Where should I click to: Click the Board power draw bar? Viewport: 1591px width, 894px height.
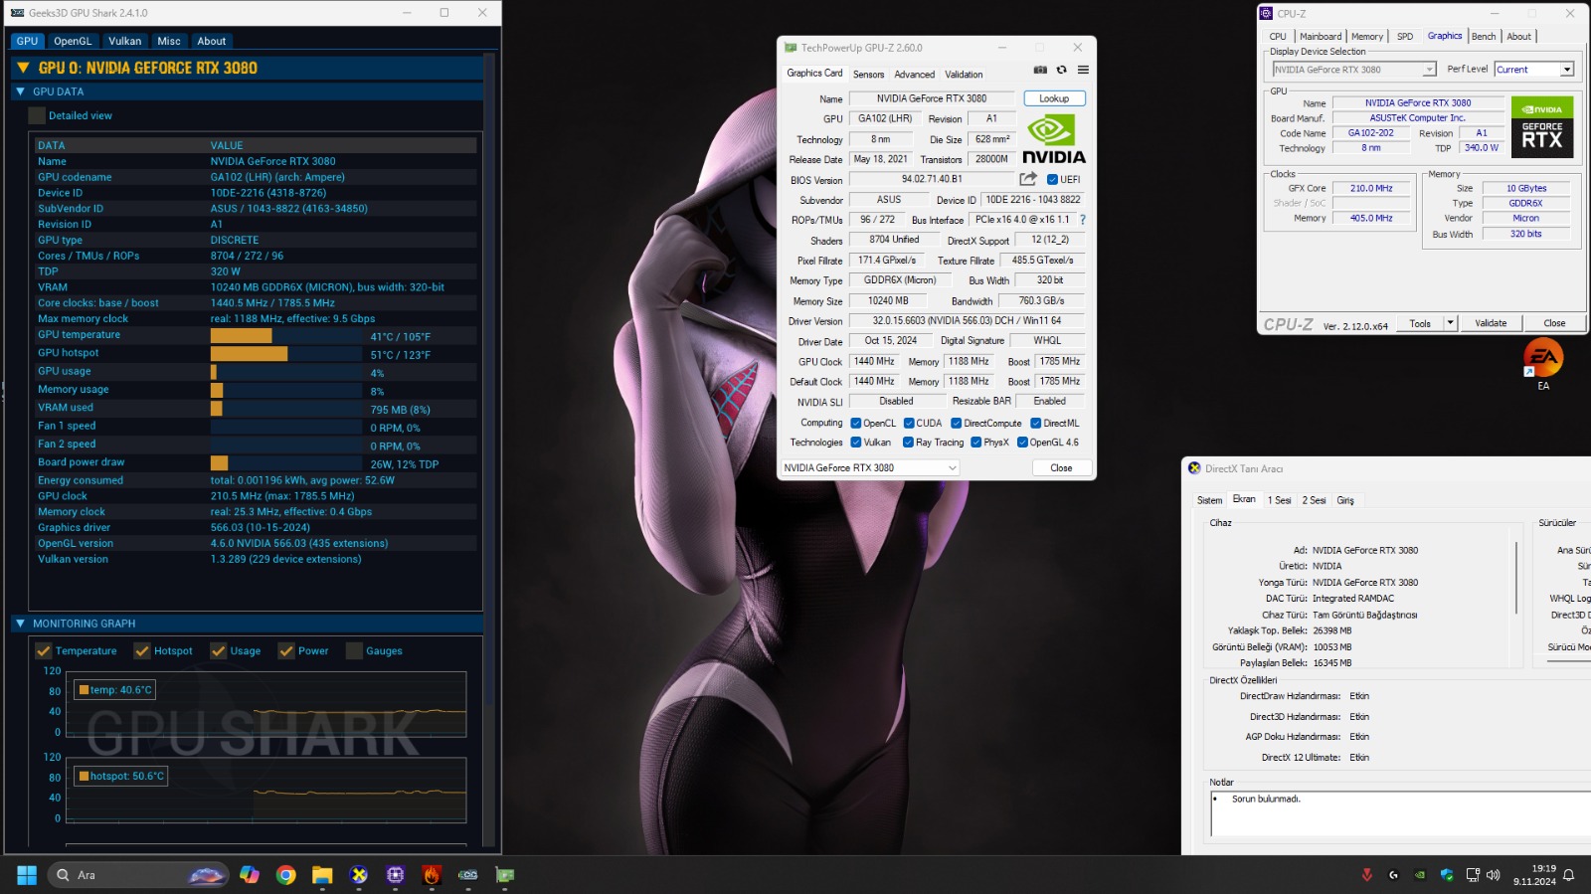(x=219, y=463)
